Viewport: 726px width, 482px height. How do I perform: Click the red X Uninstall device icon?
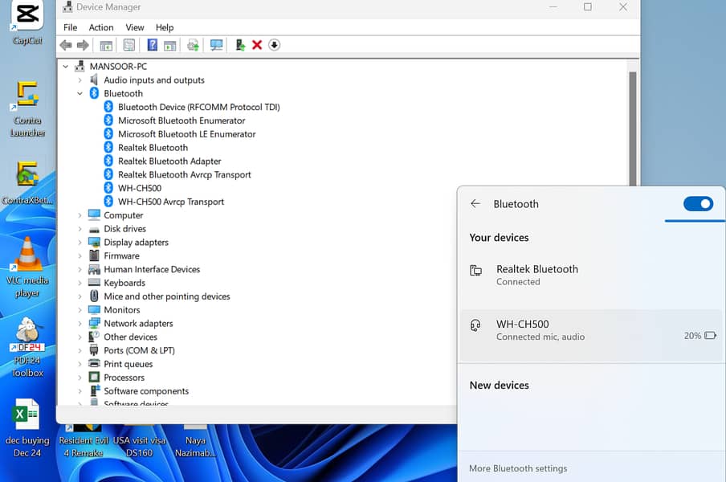click(x=257, y=45)
